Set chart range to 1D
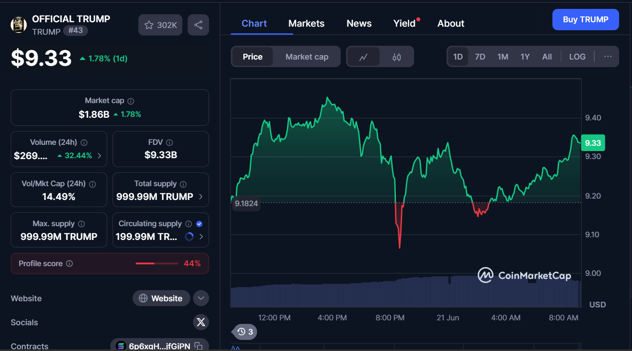 (x=458, y=57)
